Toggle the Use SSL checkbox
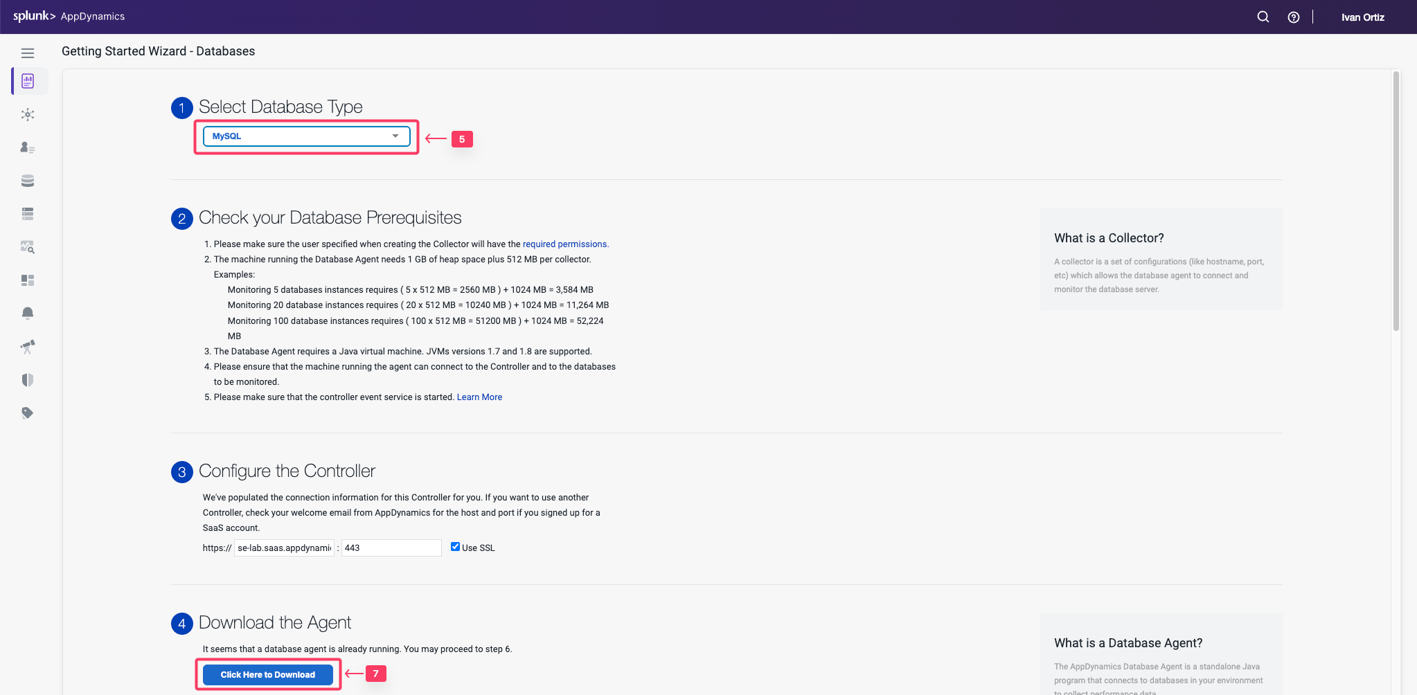The height and width of the screenshot is (695, 1417). tap(455, 547)
